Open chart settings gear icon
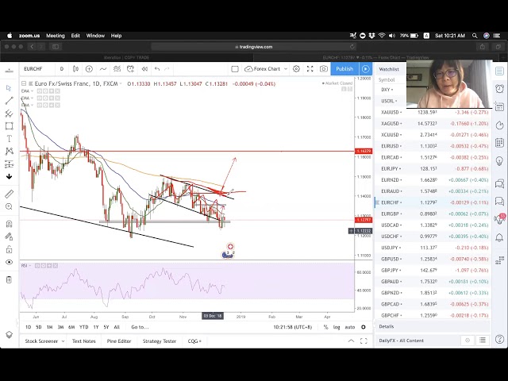508x381 pixels. tap(296, 69)
